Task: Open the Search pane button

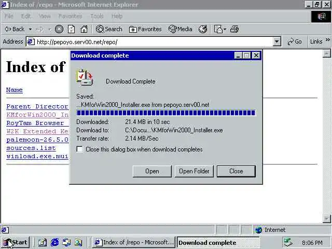Action: (109, 29)
